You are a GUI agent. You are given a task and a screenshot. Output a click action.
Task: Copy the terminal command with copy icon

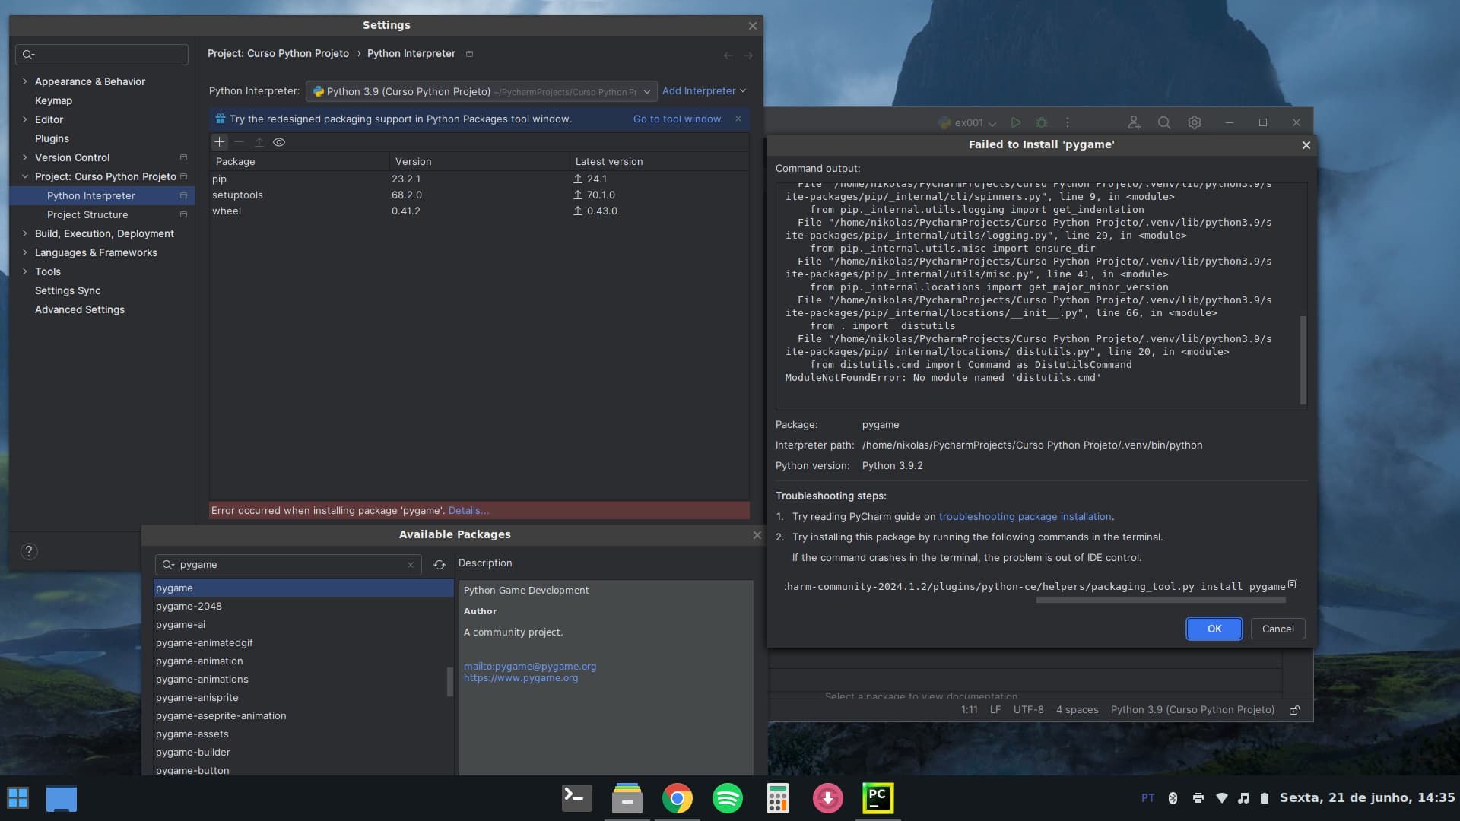pyautogui.click(x=1293, y=584)
